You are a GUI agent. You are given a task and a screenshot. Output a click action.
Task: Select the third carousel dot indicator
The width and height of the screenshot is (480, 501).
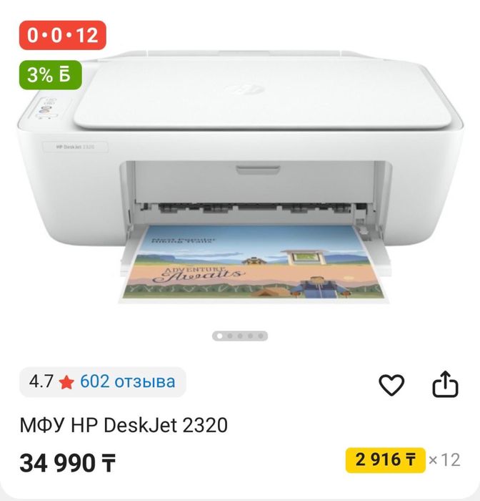tap(240, 336)
